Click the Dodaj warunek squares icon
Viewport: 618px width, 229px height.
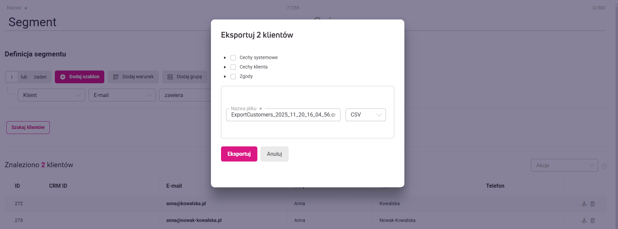(x=116, y=77)
